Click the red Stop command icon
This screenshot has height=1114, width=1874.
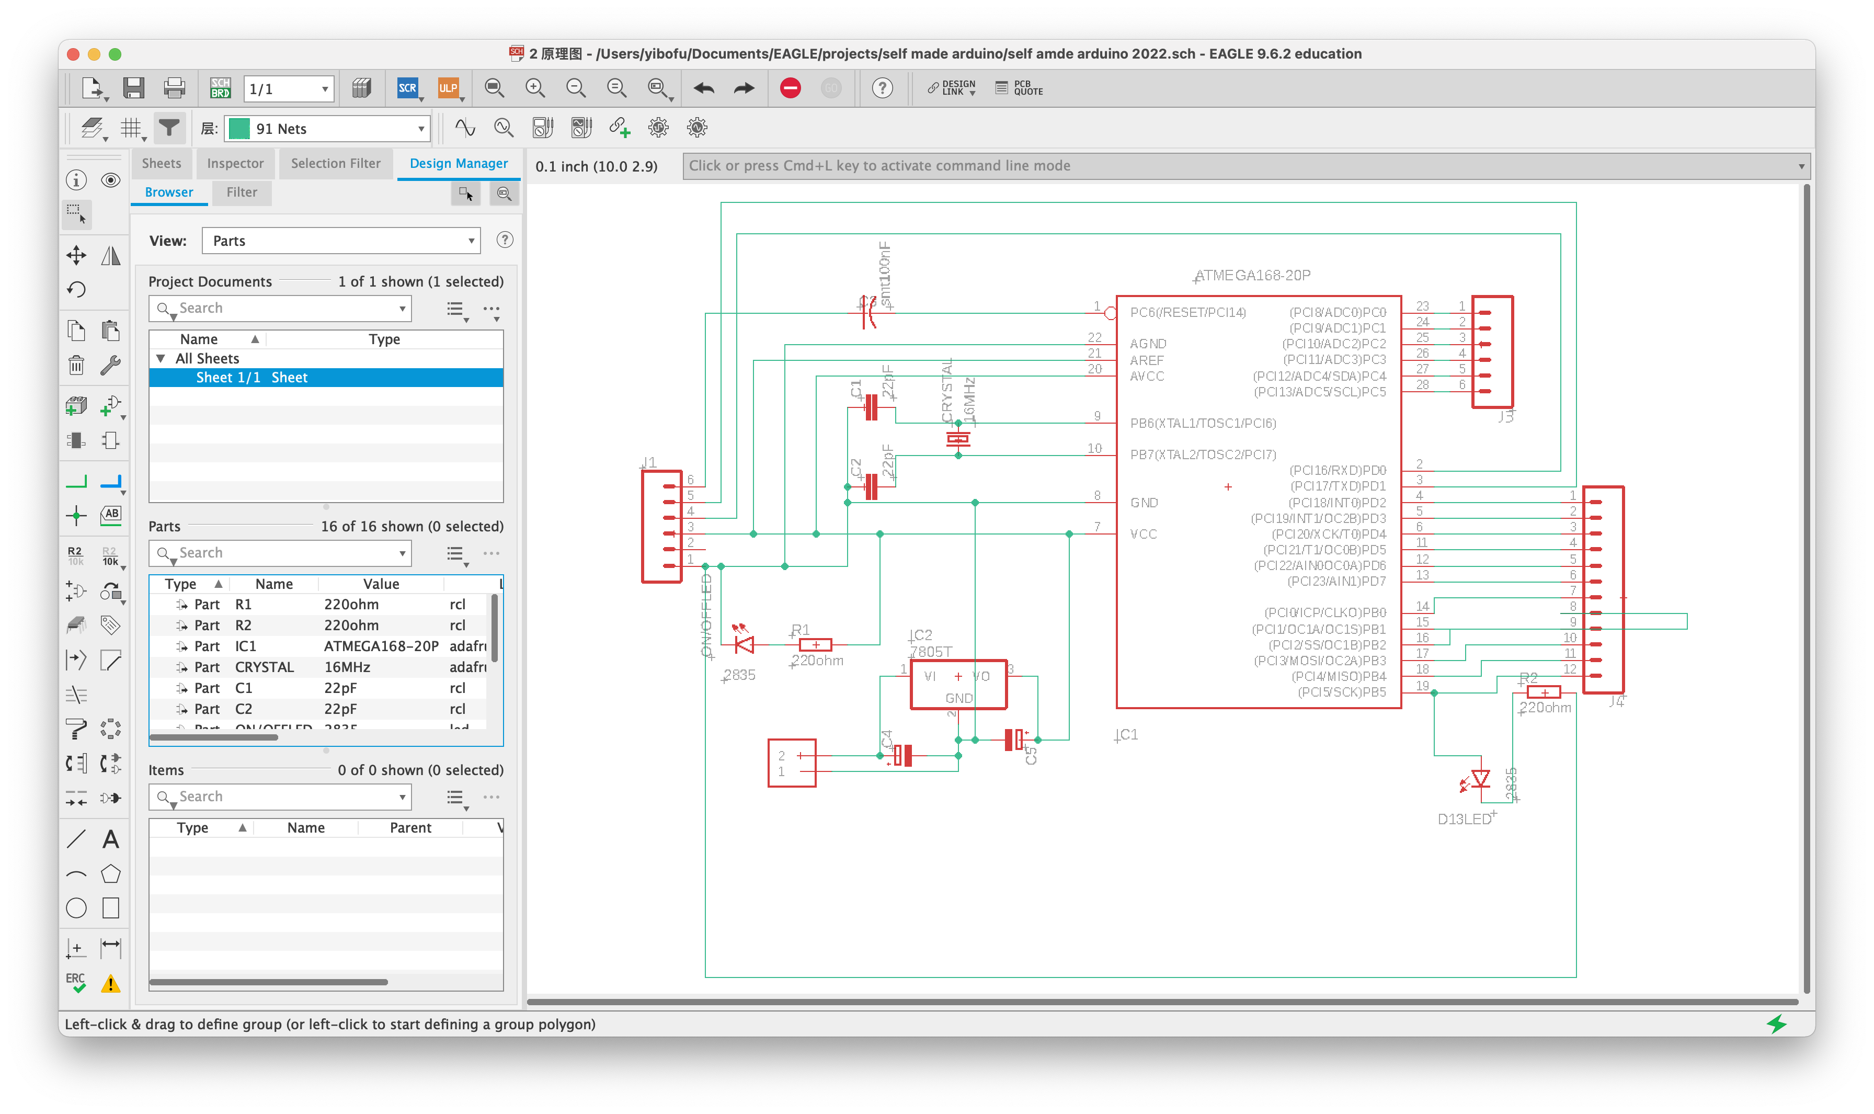tap(790, 88)
